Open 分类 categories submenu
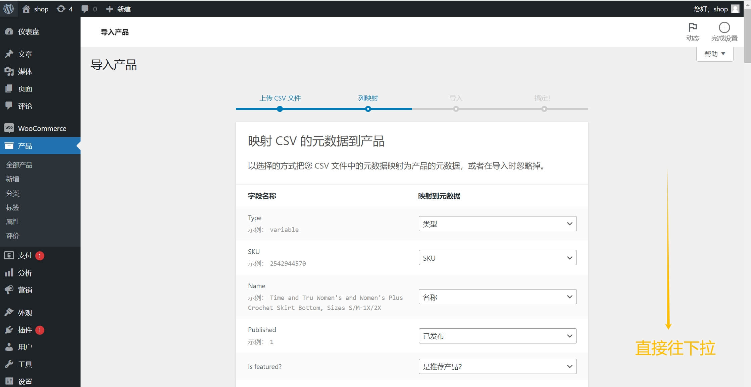Viewport: 751px width, 387px height. pos(13,193)
